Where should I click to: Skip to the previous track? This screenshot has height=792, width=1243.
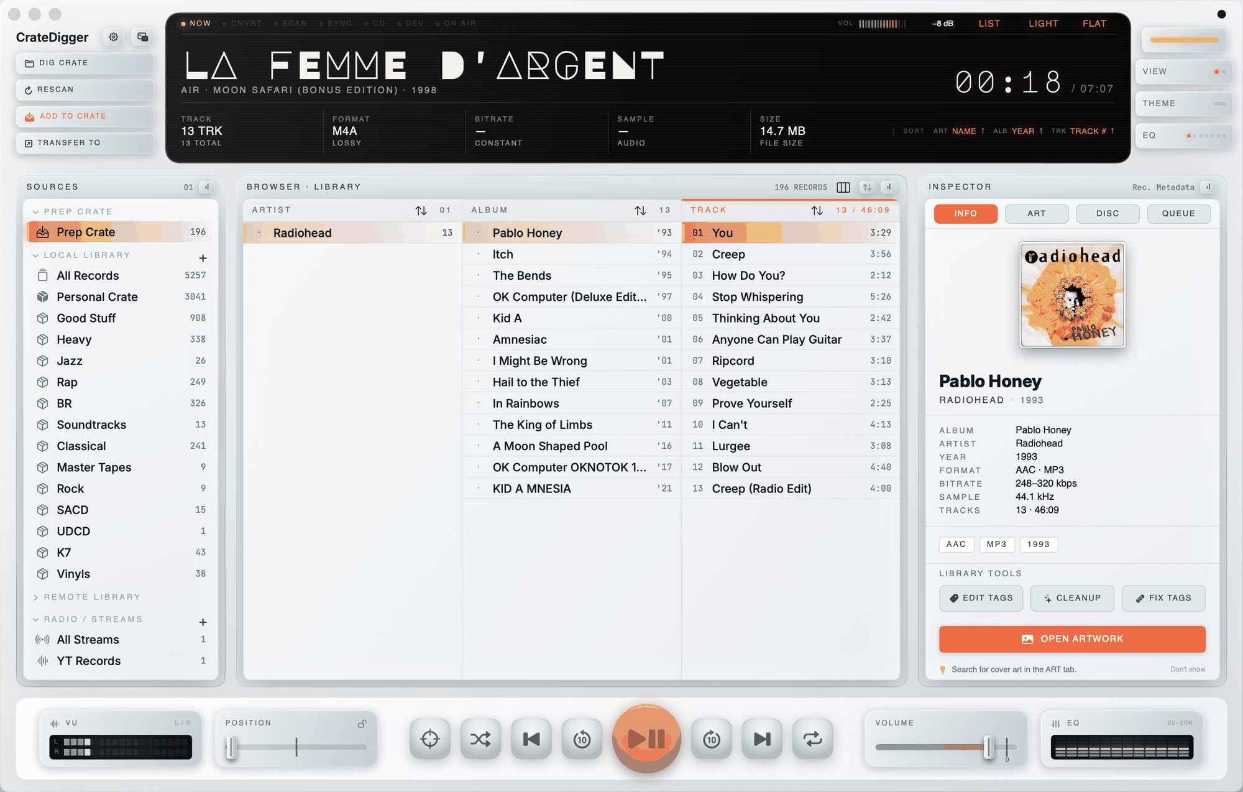pos(531,739)
